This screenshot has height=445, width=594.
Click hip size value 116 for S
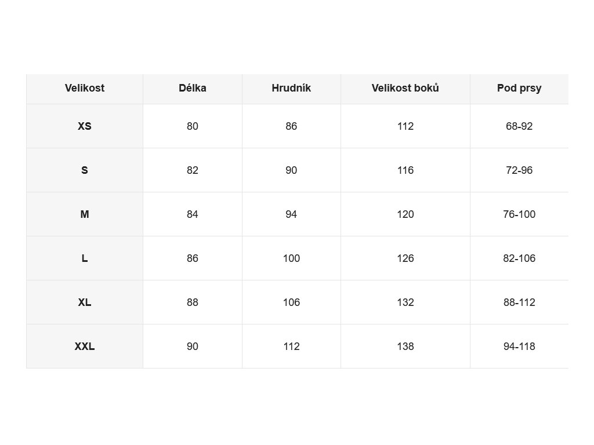click(405, 170)
